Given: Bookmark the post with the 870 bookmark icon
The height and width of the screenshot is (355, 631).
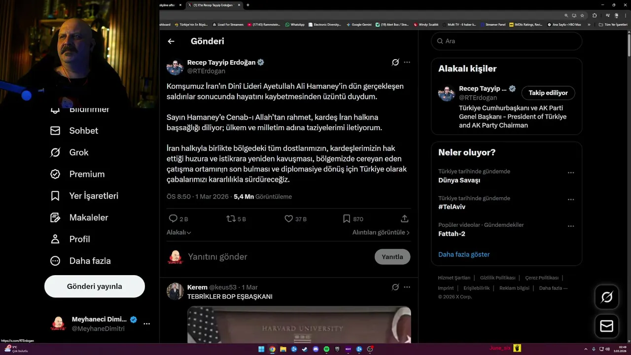Looking at the screenshot, I should click(x=347, y=218).
